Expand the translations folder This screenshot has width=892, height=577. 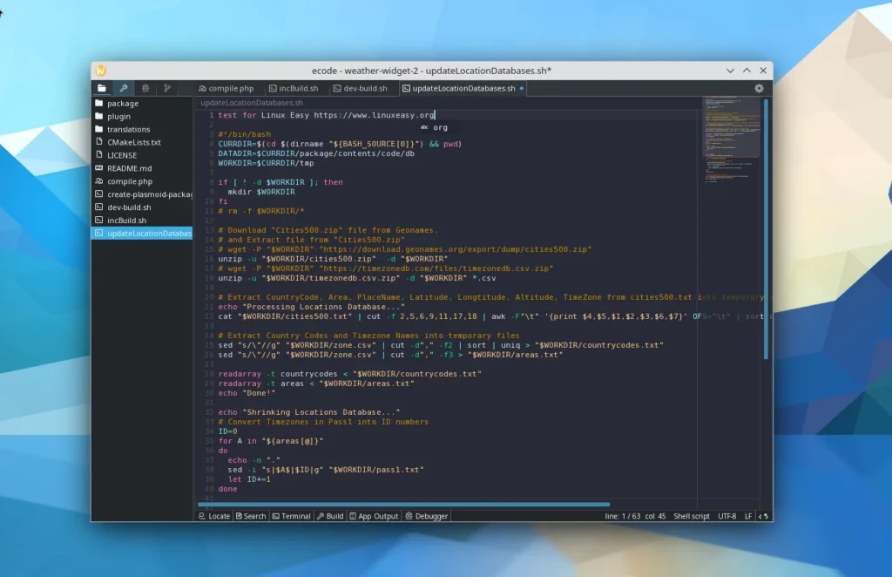(128, 129)
